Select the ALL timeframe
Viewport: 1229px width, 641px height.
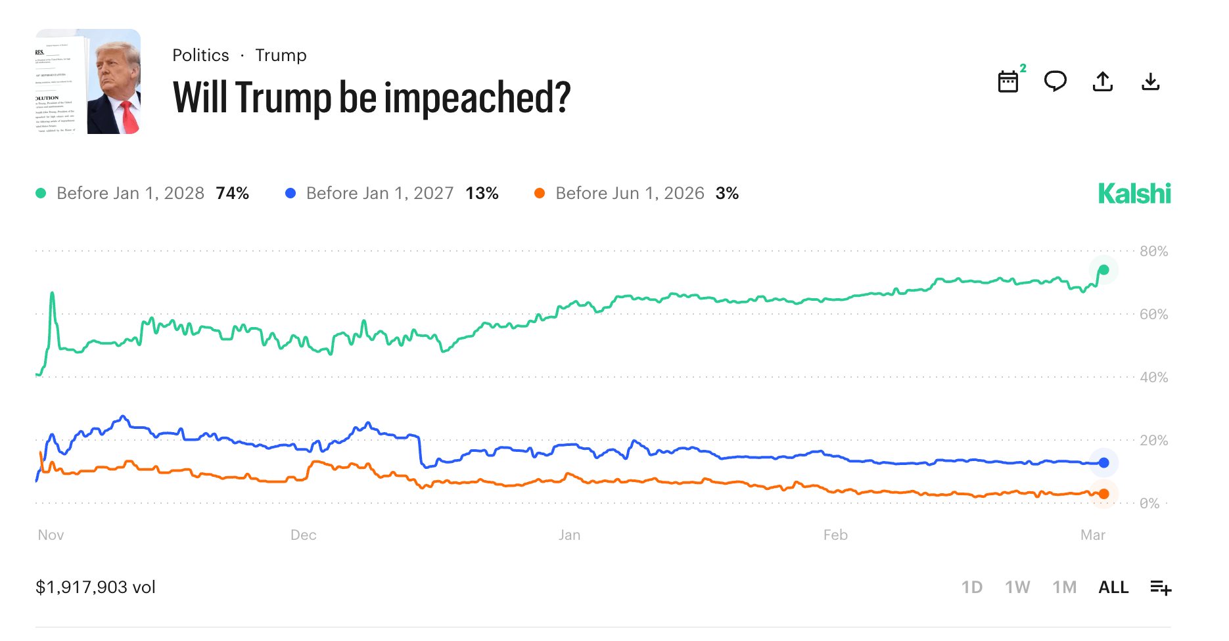pyautogui.click(x=1113, y=587)
